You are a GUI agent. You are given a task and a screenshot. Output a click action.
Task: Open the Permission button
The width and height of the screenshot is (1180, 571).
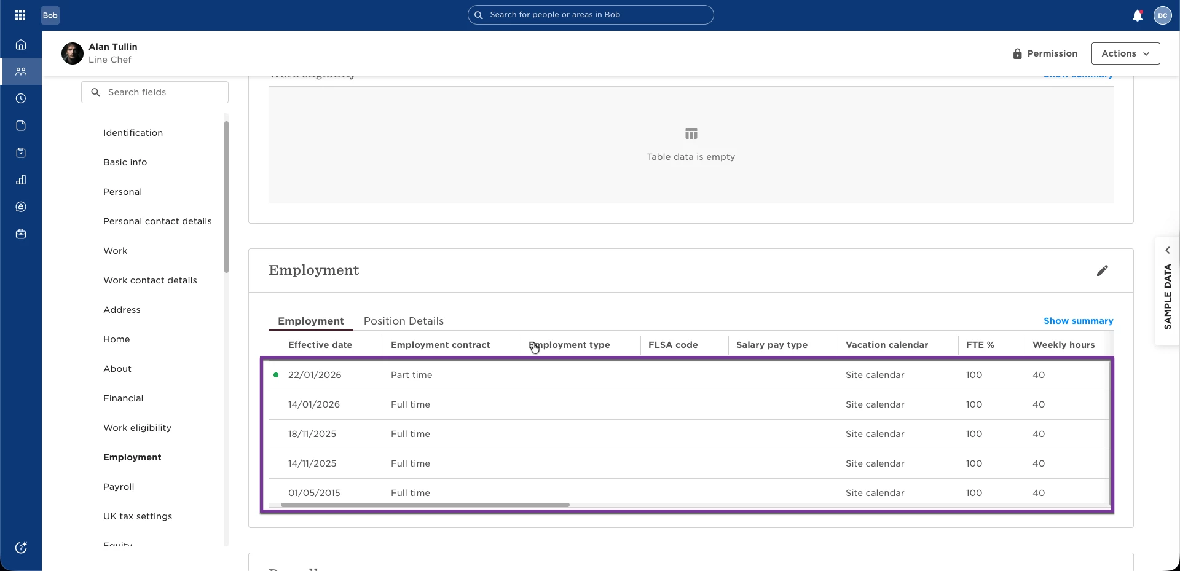coord(1045,53)
